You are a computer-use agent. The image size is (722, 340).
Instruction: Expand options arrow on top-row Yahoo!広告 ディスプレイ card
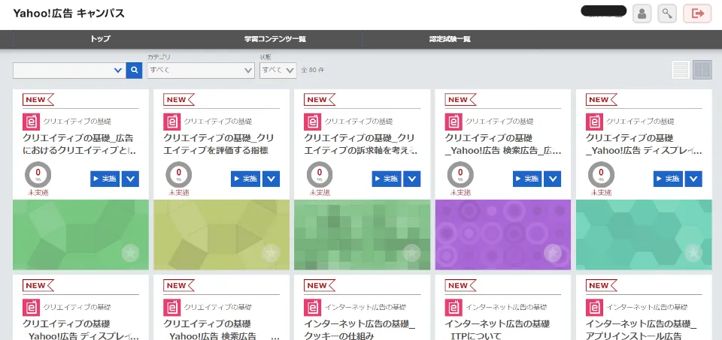[x=693, y=179]
